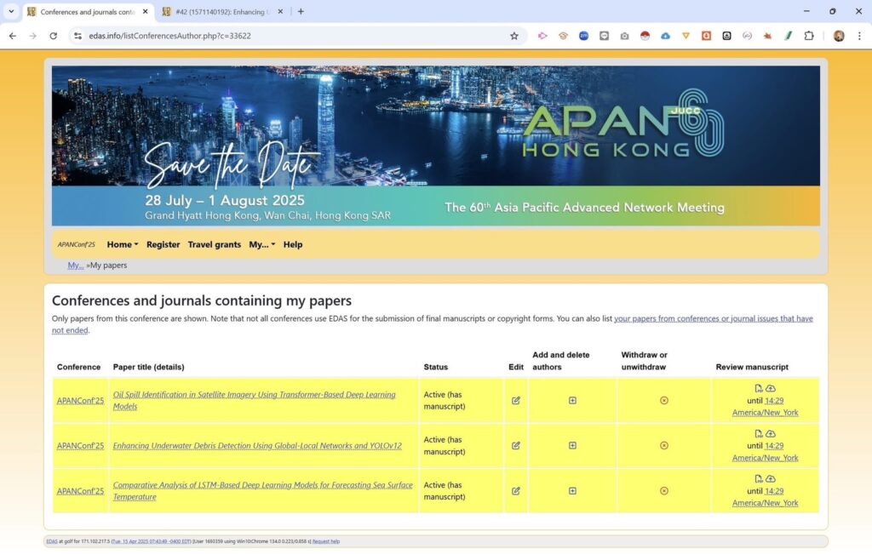The width and height of the screenshot is (872, 554).
Task: Open the tab search dropdown arrow
Action: click(x=11, y=11)
